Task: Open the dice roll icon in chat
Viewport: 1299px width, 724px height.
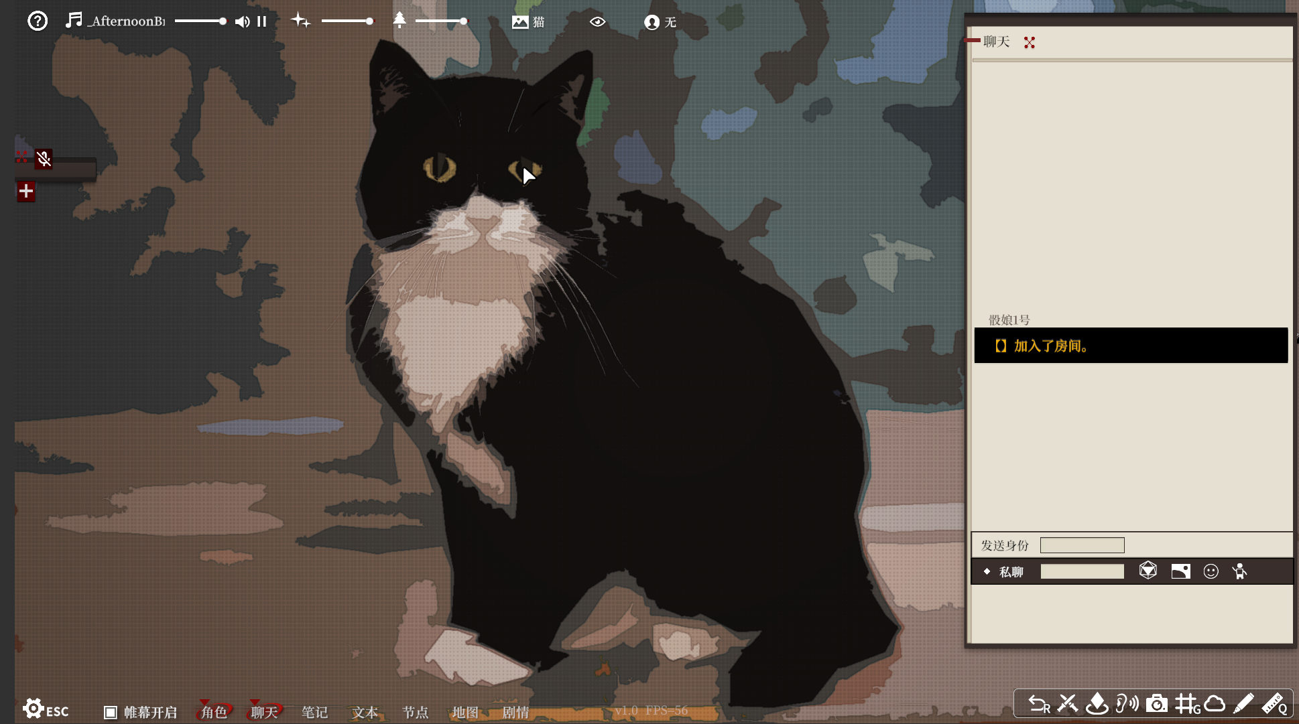Action: click(1148, 571)
